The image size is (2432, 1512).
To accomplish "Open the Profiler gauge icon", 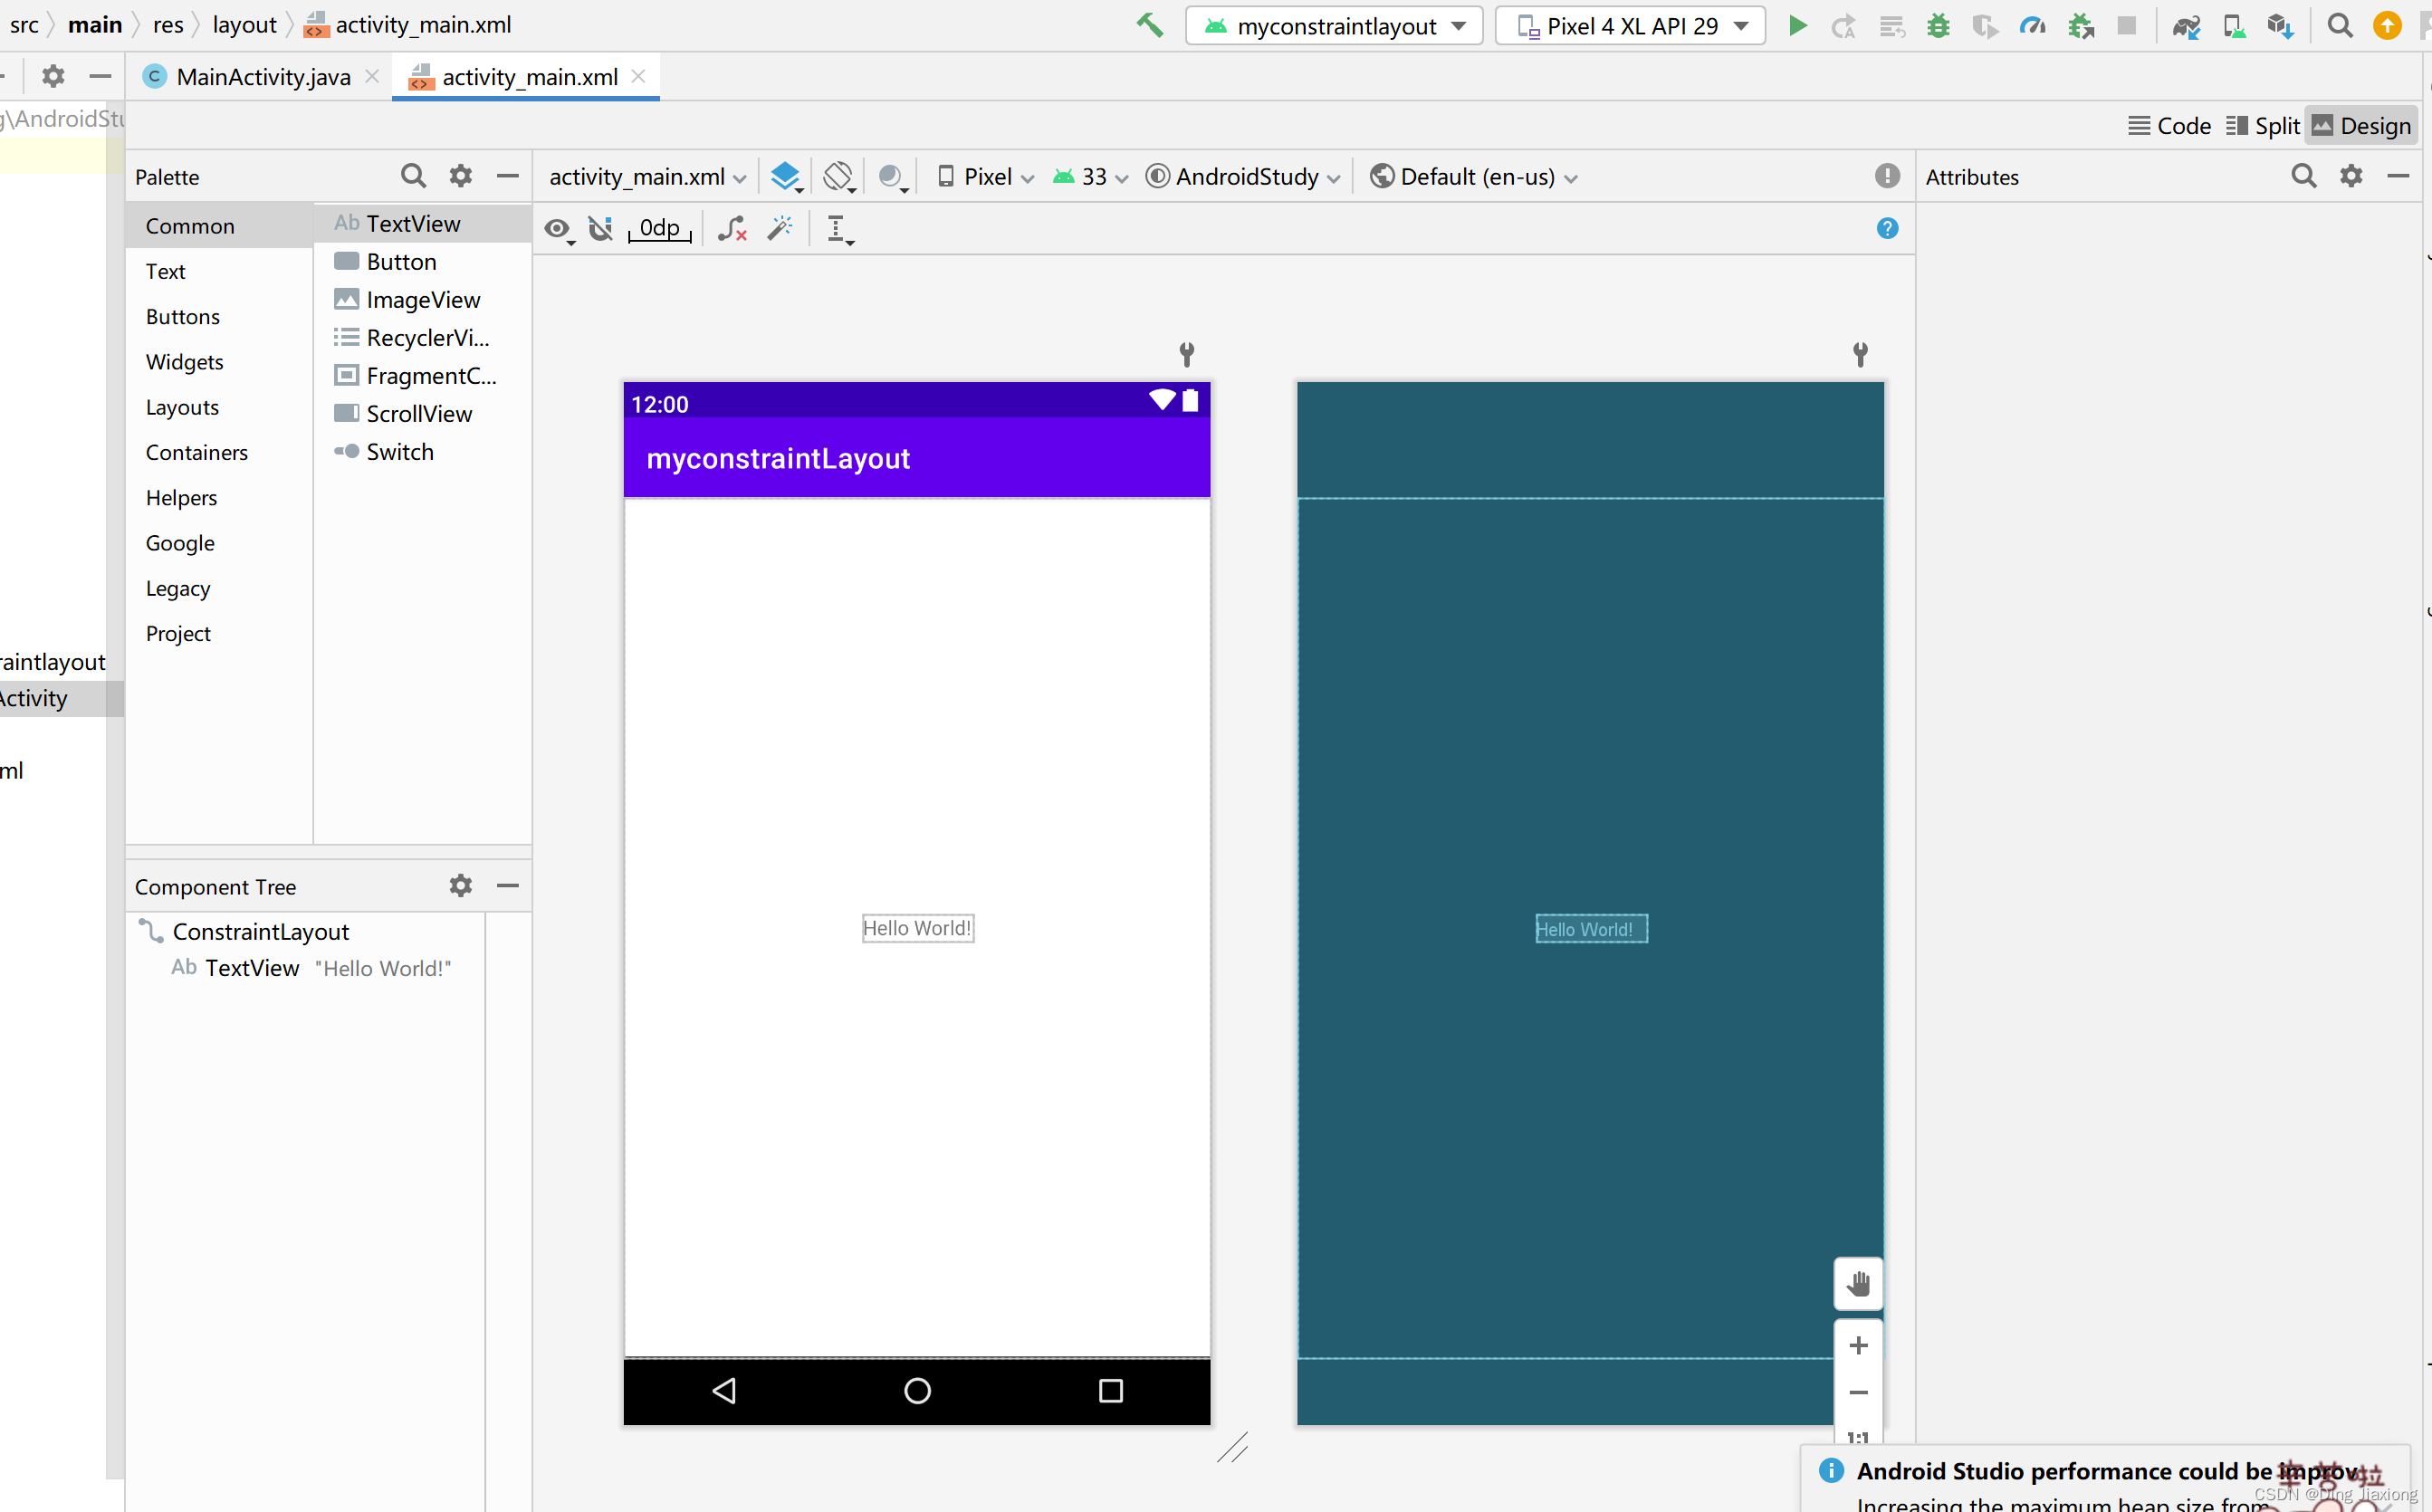I will [x=2032, y=26].
